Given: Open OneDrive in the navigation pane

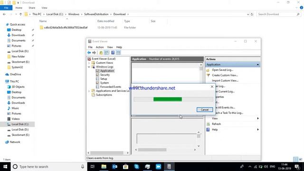Looking at the screenshot, I should point(15,74).
